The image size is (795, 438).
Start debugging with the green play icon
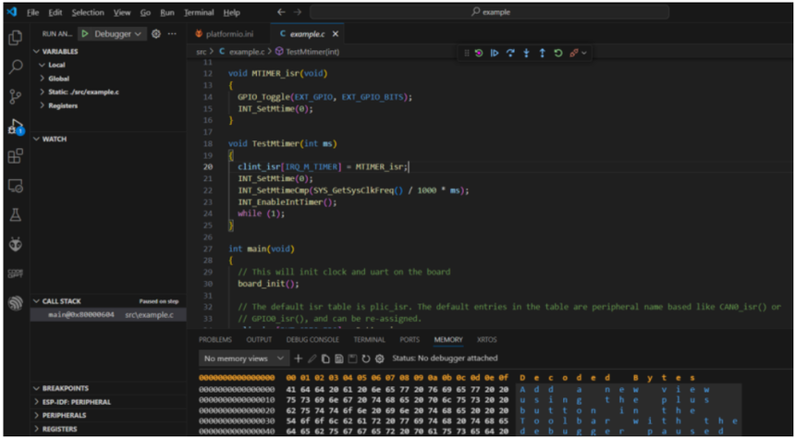click(85, 34)
